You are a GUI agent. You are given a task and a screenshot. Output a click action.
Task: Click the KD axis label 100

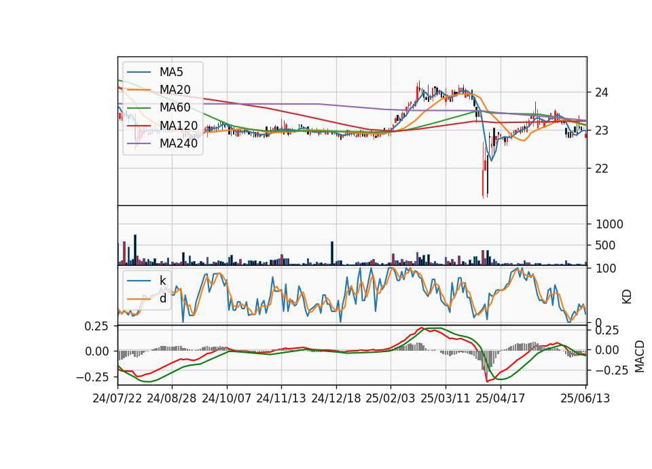pyautogui.click(x=606, y=268)
